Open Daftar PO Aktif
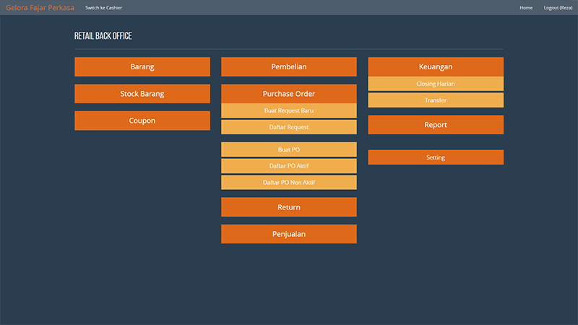The image size is (578, 325). (289, 166)
